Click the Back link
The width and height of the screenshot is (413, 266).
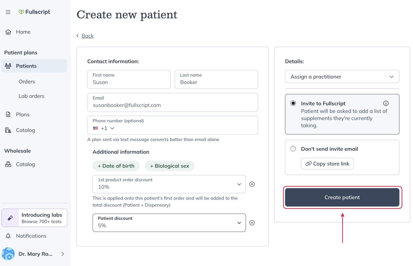tap(87, 35)
